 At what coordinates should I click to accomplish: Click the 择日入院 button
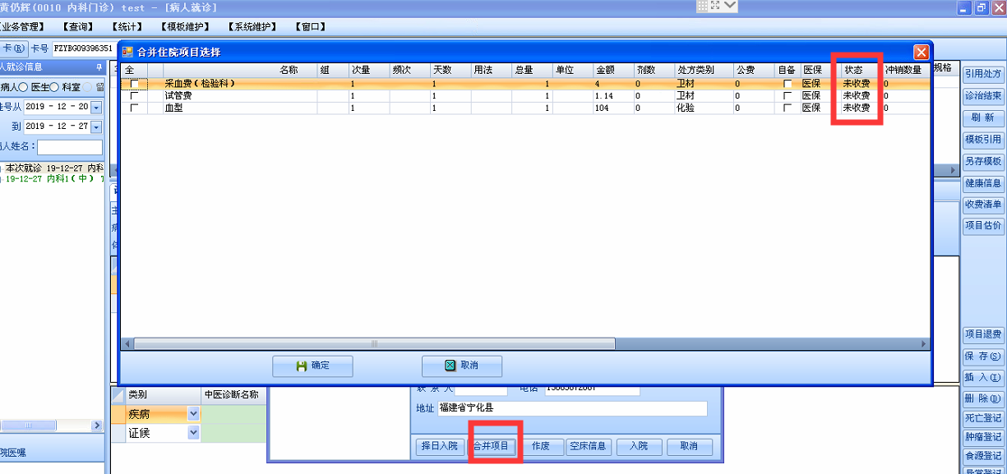click(439, 446)
